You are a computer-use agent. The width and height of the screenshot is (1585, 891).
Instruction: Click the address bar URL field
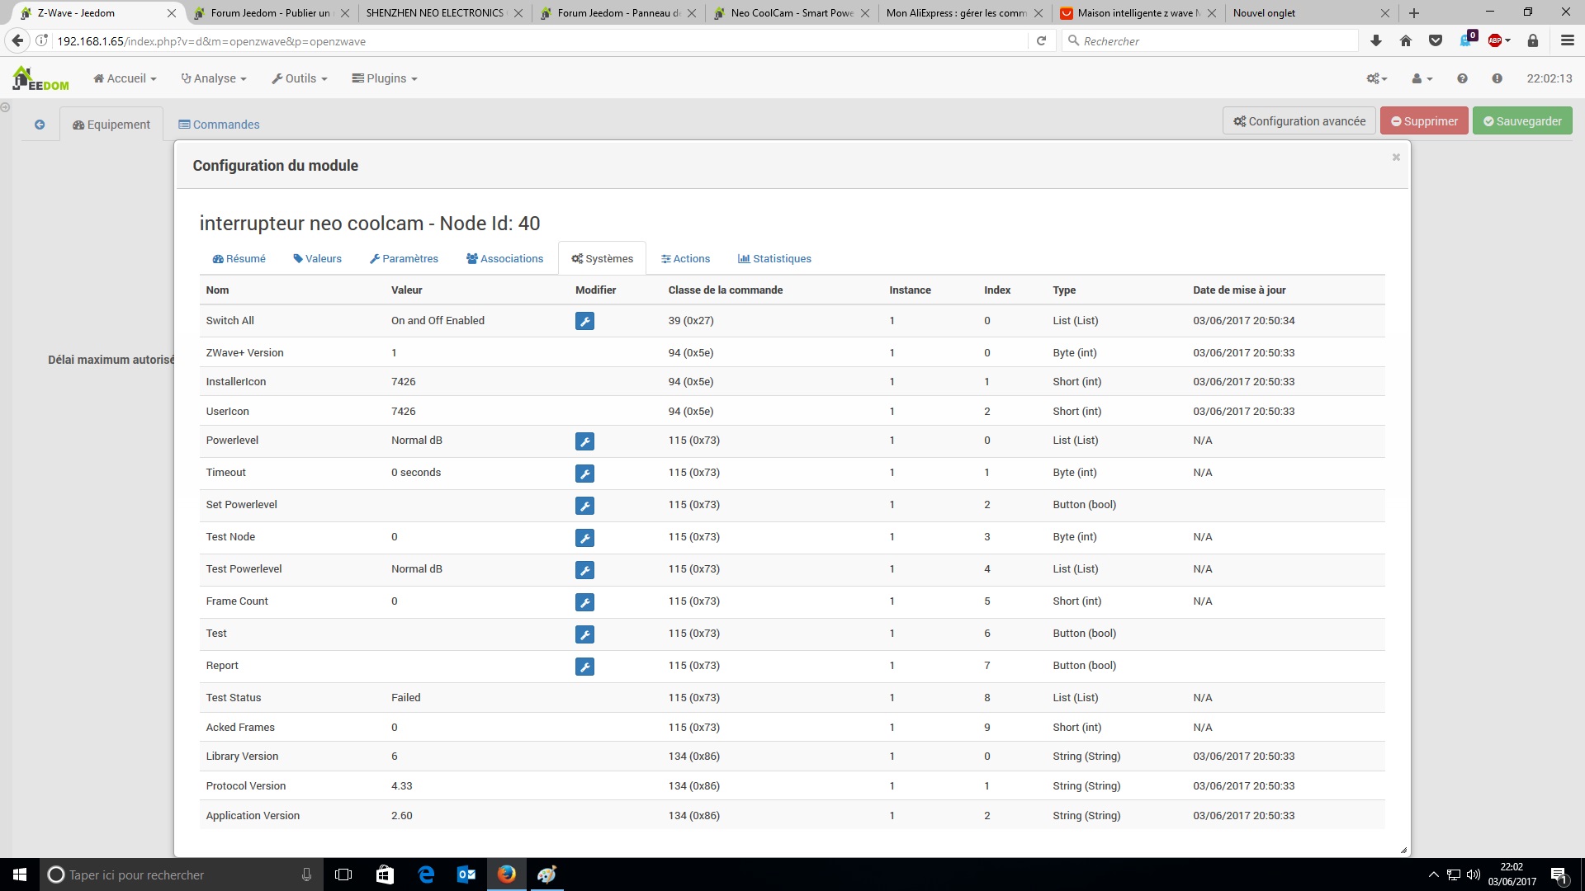point(537,40)
